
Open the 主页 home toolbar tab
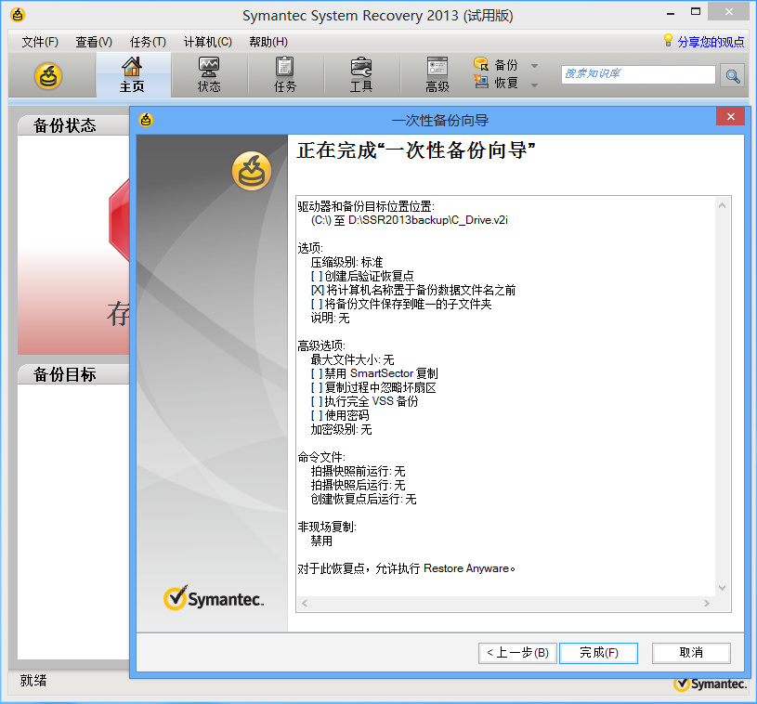[x=132, y=75]
